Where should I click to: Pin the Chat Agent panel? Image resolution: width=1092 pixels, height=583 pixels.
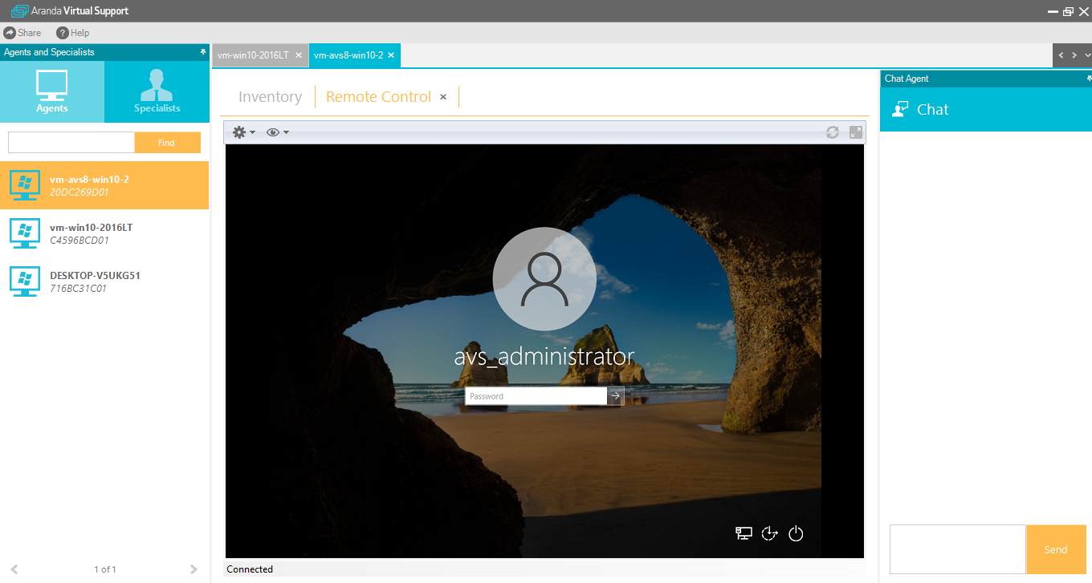[x=1089, y=79]
